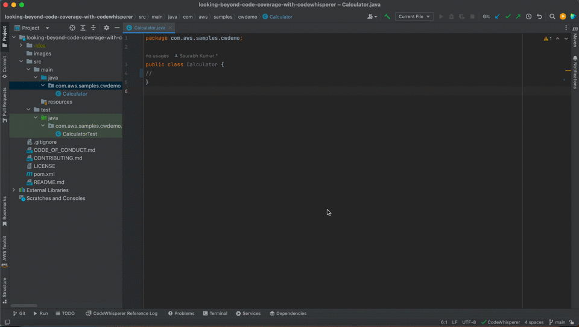The width and height of the screenshot is (579, 327).
Task: Open the Git tool window tab
Action: click(19, 314)
